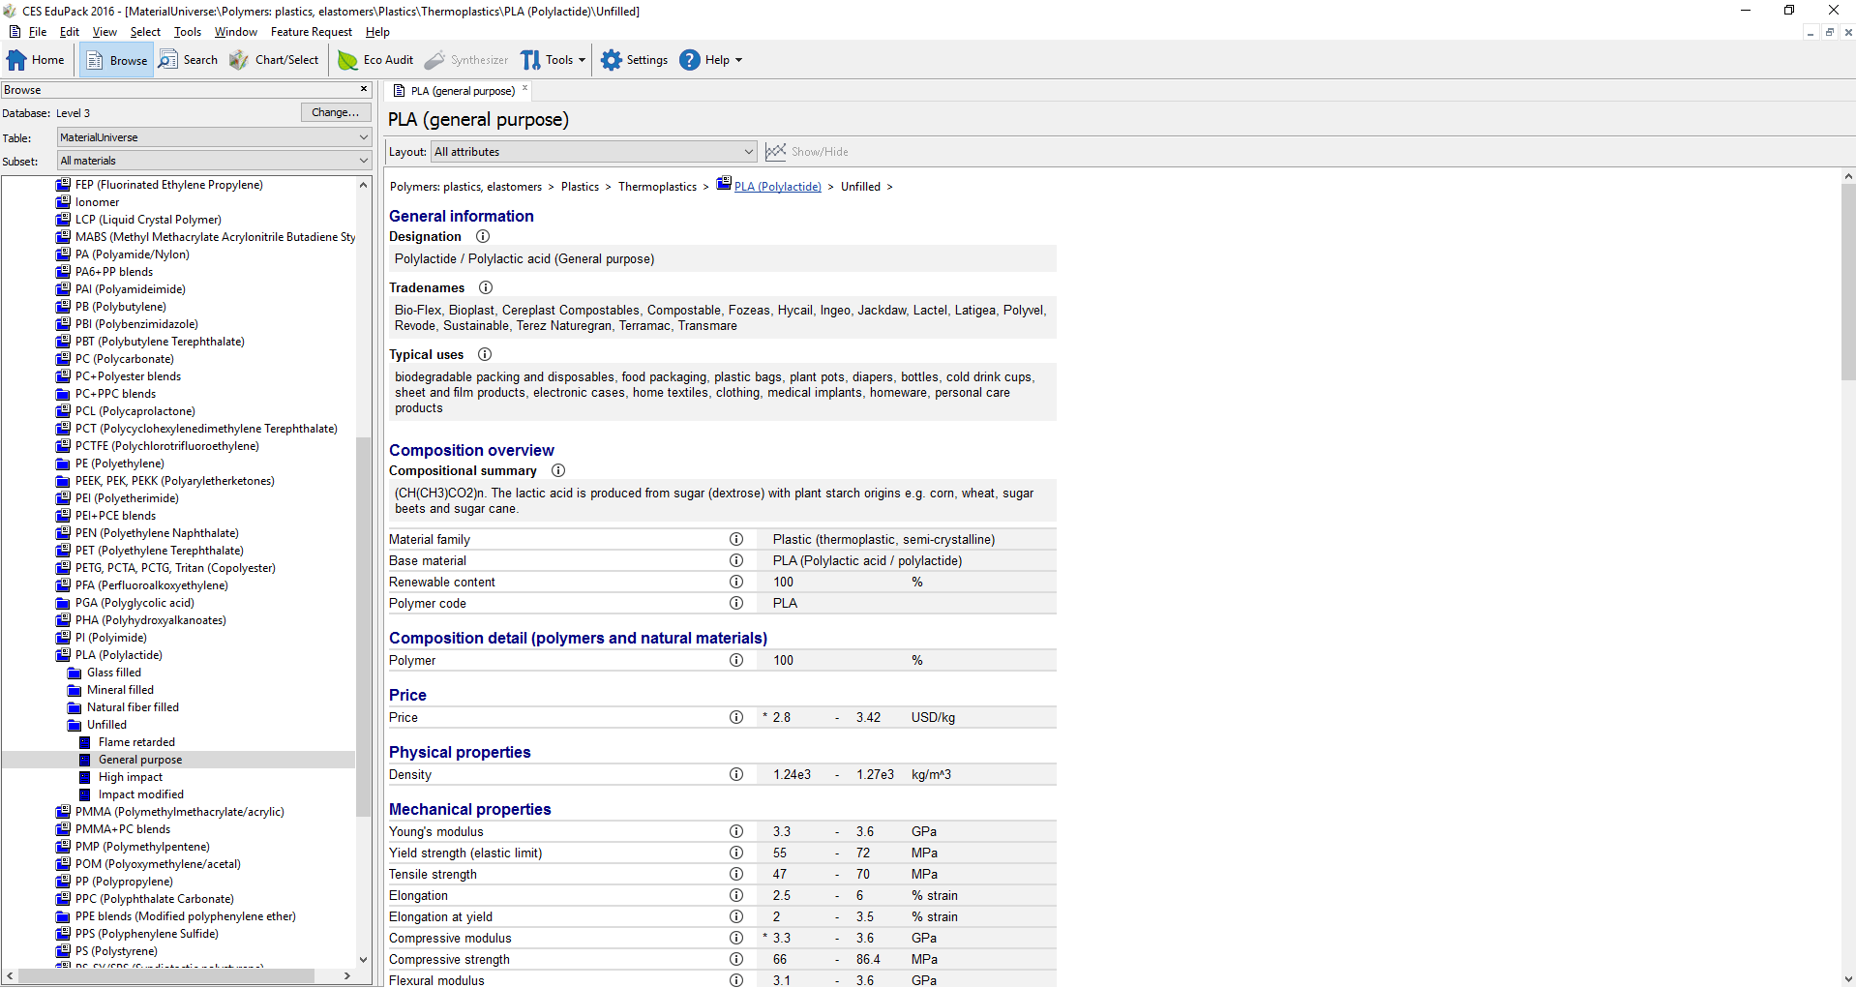Click the Search toolbar icon
The width and height of the screenshot is (1856, 988).
pyautogui.click(x=189, y=60)
